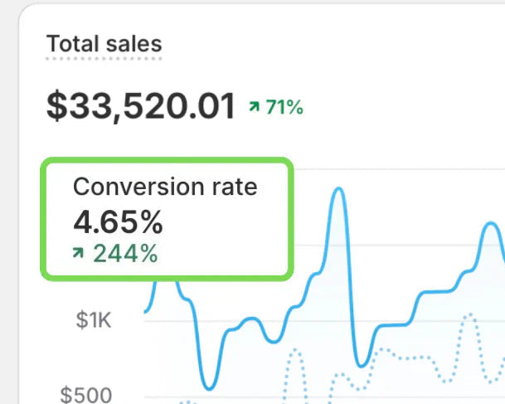505x404 pixels.
Task: Click the green up arrow beside 244%
Action: tap(79, 254)
